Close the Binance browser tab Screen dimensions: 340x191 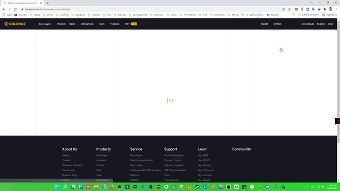tap(41, 3)
